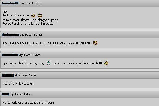
Task: Open the redacted username above the anaconda comment
Action: pyautogui.click(x=5, y=94)
